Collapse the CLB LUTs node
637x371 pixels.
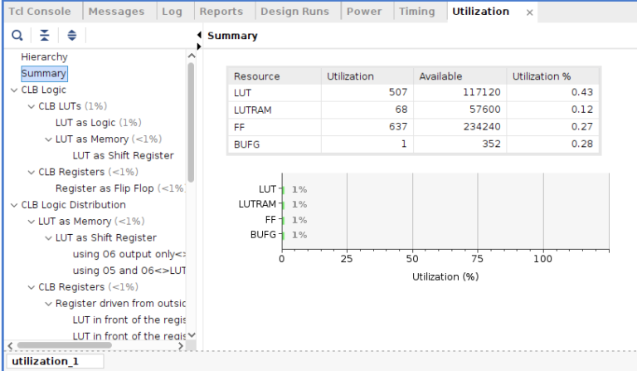click(x=31, y=106)
